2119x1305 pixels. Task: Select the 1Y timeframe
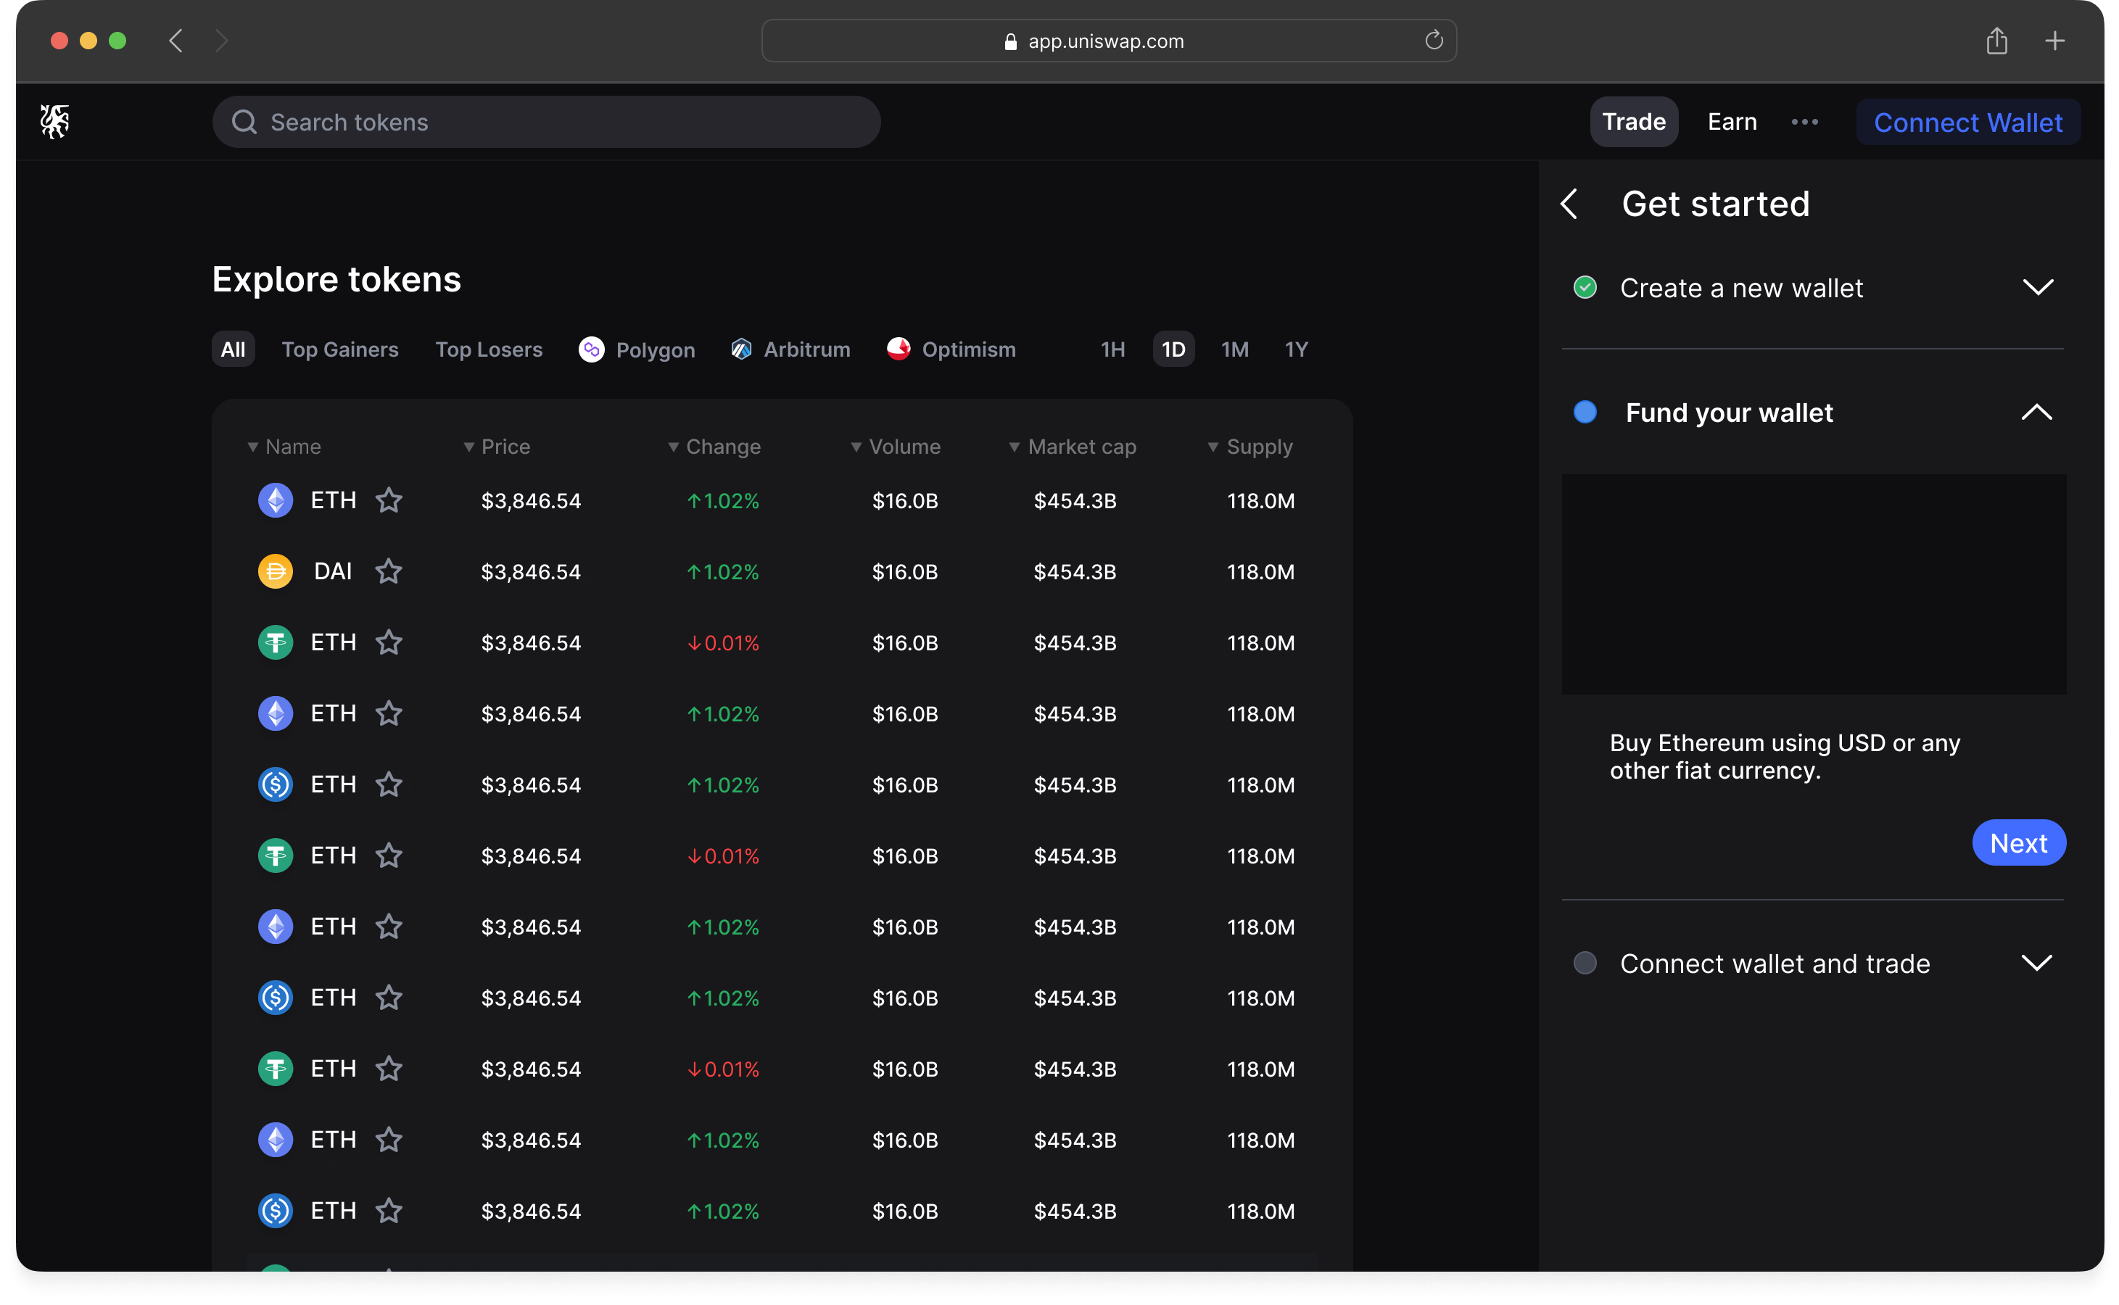tap(1296, 349)
